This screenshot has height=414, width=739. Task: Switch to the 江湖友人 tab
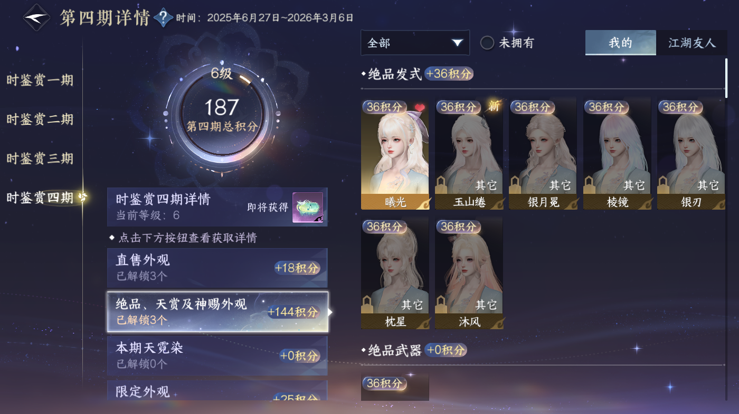click(691, 43)
